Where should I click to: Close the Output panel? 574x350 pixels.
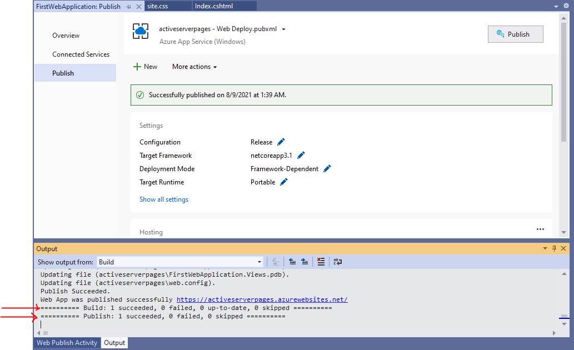pyautogui.click(x=563, y=248)
